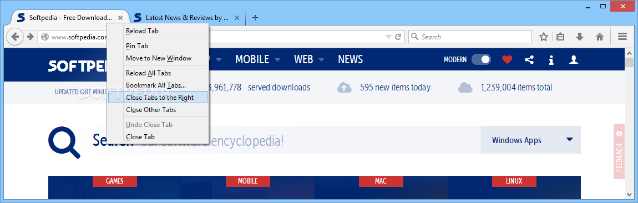Open a new tab with plus button
The width and height of the screenshot is (638, 203).
255,18
